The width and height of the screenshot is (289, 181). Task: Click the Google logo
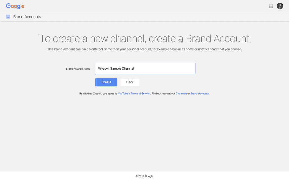[15, 6]
